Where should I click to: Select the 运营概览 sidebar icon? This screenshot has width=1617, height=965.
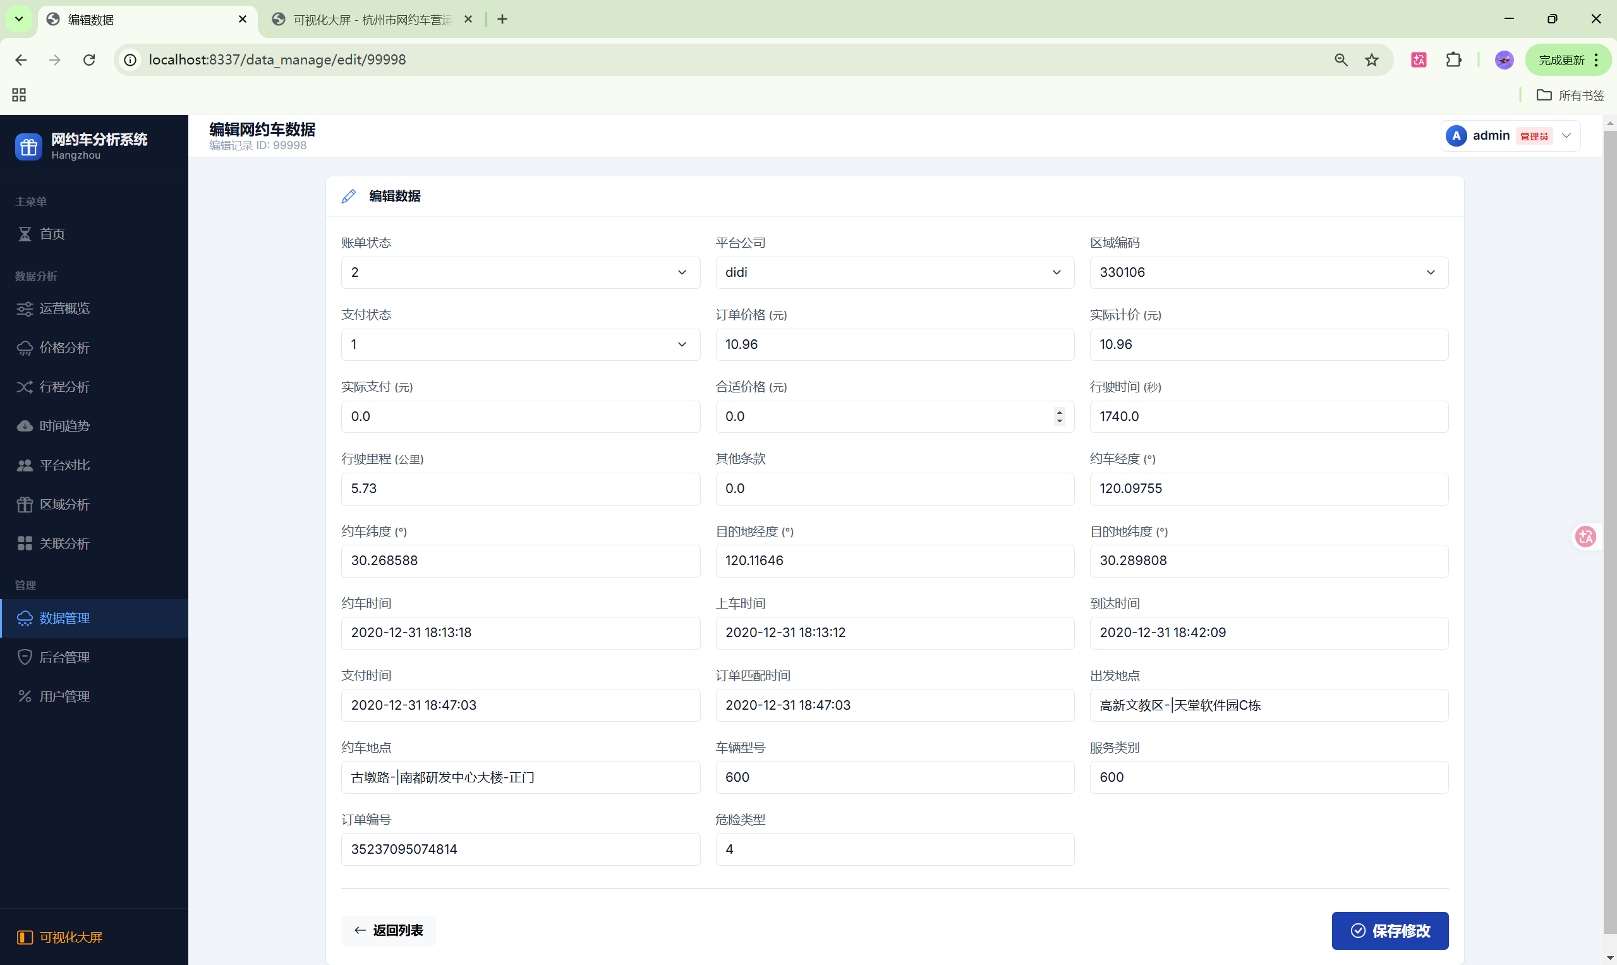coord(25,308)
